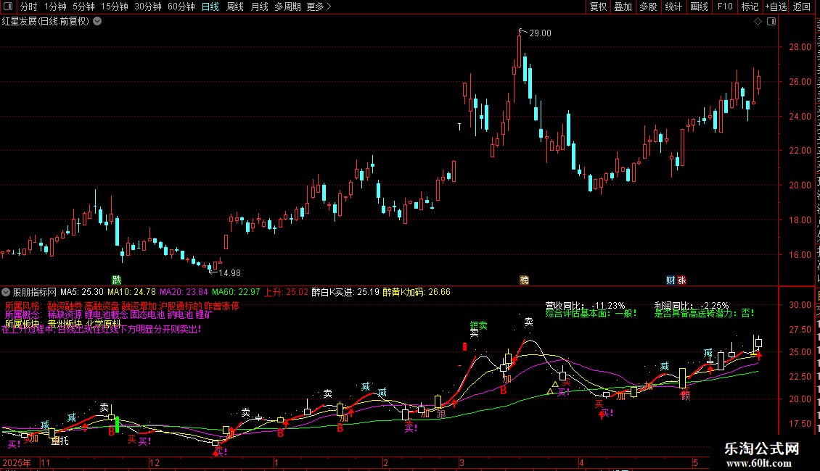Image resolution: width=820 pixels, height=471 pixels.
Task: Click the blue 财 event marker
Action: 671,280
